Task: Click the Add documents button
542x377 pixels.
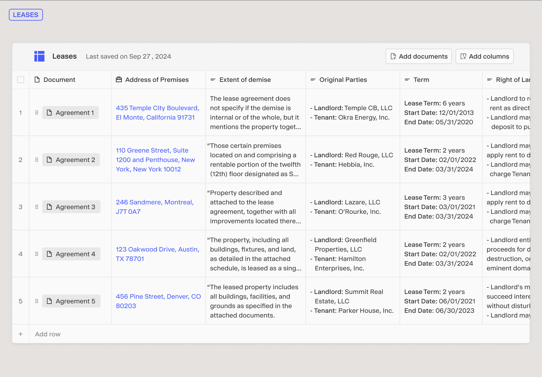Action: coord(418,56)
